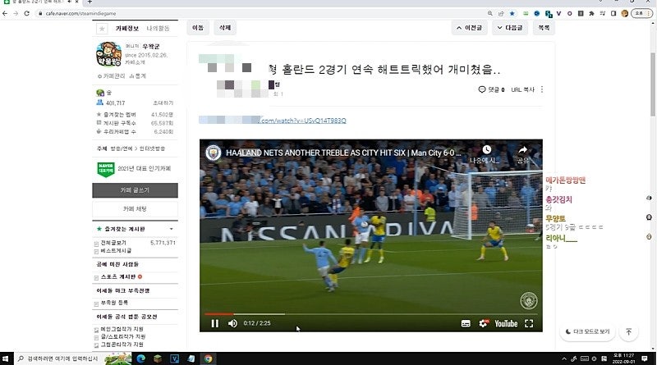The width and height of the screenshot is (657, 365).
Task: Open 메인그림작가 지원 board
Action: 122,329
